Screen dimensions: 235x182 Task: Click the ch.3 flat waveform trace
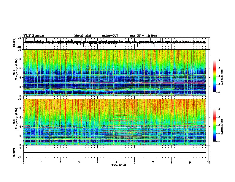click(115, 152)
